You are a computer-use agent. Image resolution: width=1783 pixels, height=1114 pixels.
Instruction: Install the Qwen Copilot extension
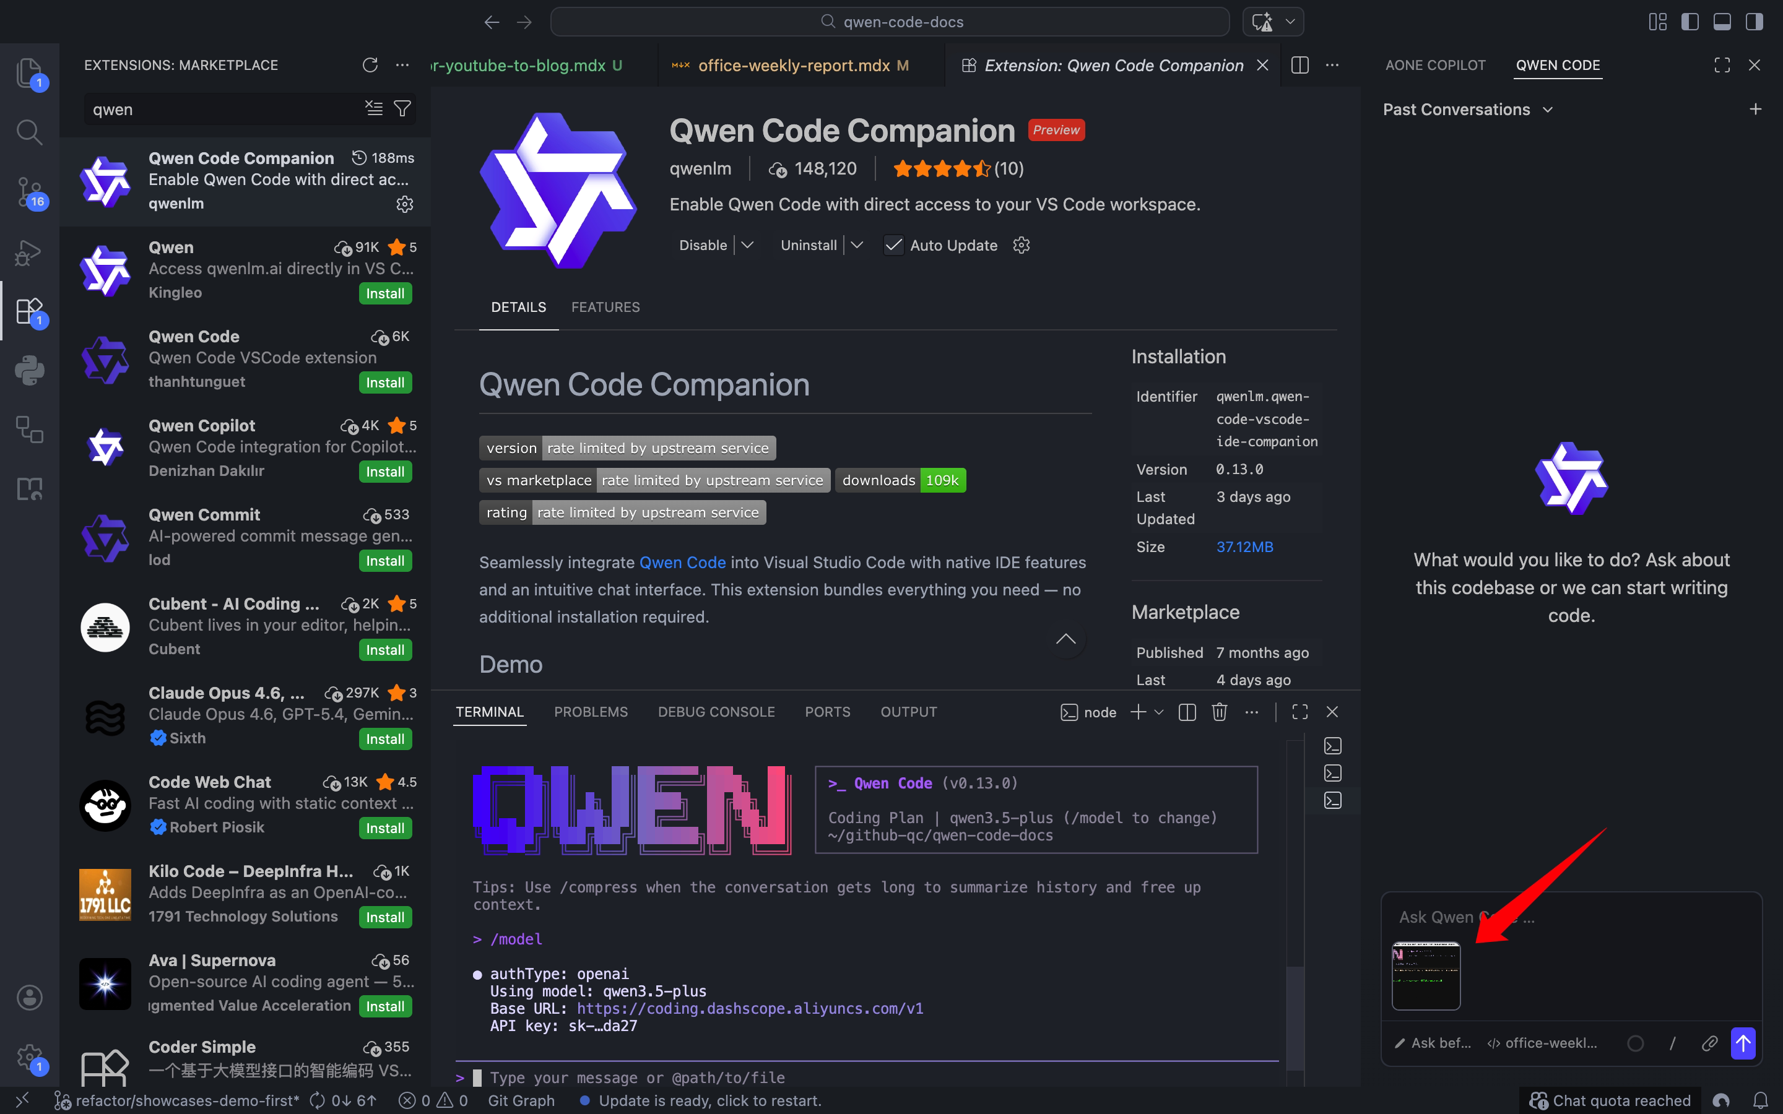click(x=384, y=472)
